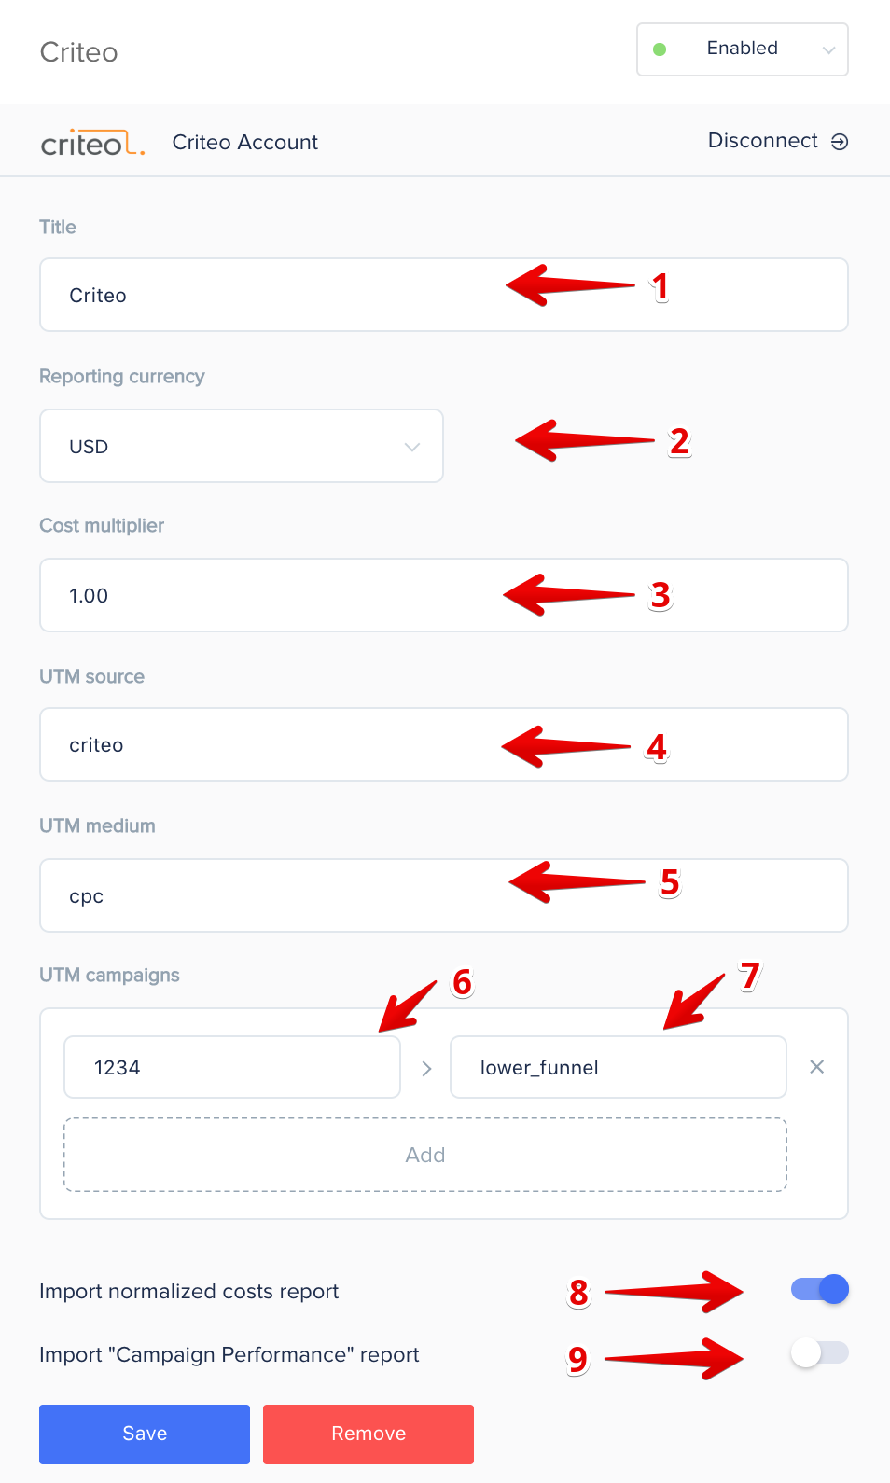Toggle Import normalized costs report switch
Image resolution: width=890 pixels, height=1483 pixels.
click(820, 1289)
